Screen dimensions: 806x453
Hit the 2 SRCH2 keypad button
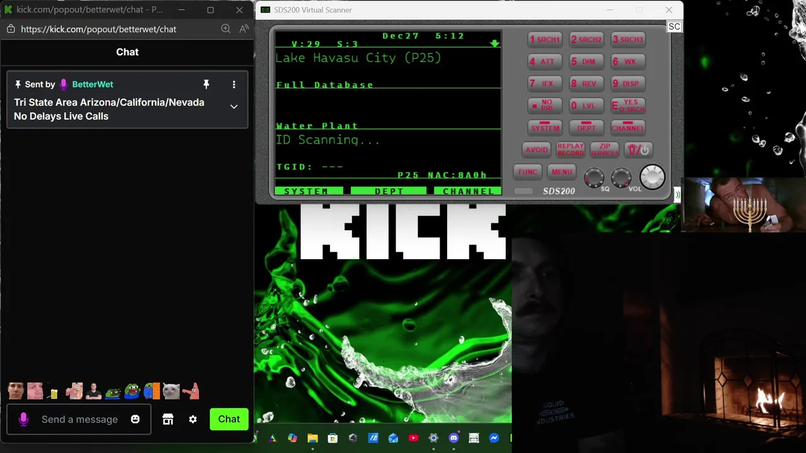coord(586,39)
